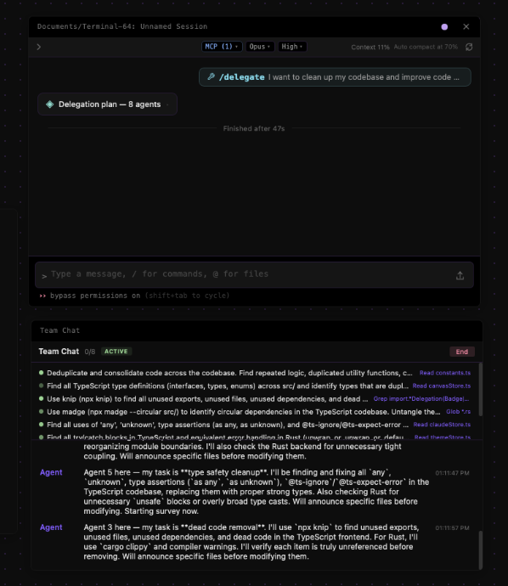Open the Glob *.rs link

coord(458,411)
